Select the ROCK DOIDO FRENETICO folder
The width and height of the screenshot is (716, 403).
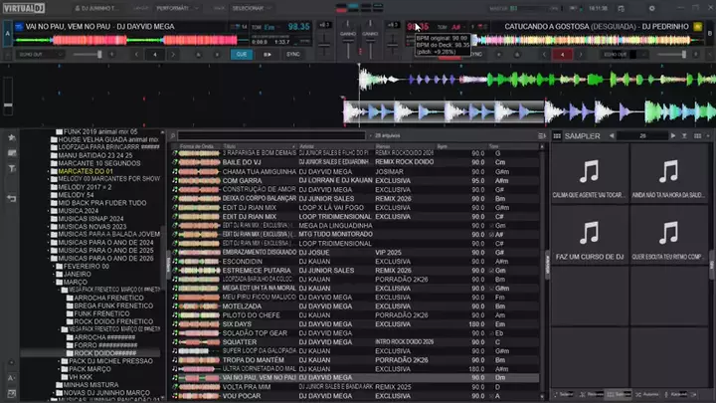tap(109, 321)
